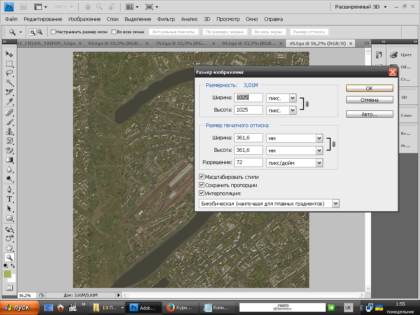Uncheck the Масштабировать стили checkbox

[201, 177]
